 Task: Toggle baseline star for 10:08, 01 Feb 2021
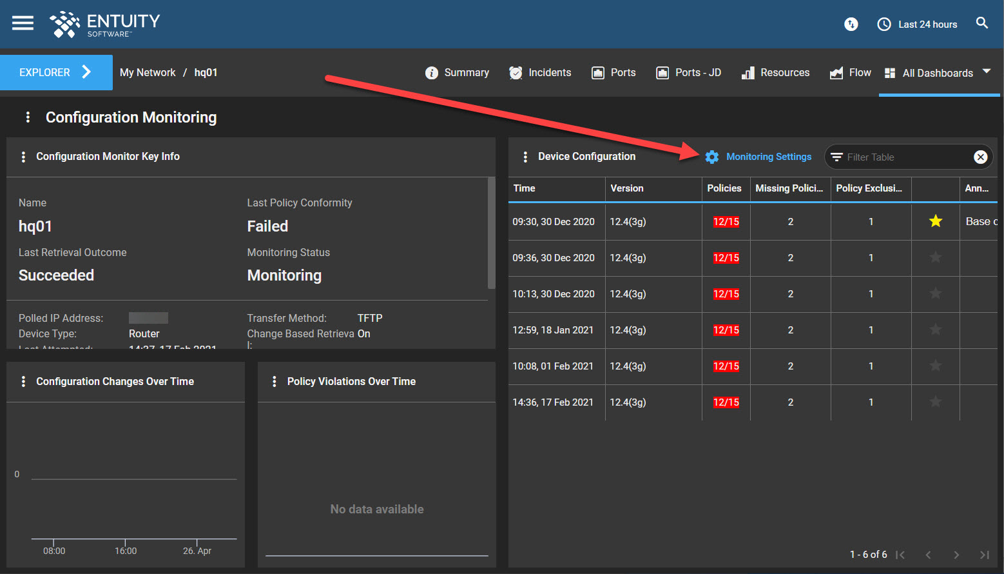point(936,366)
